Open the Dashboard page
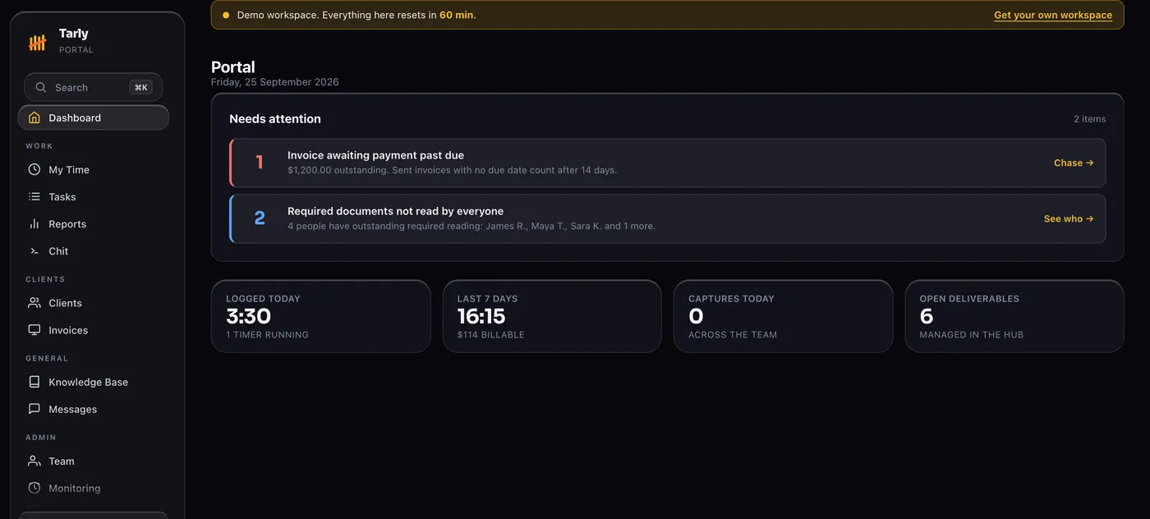The height and width of the screenshot is (519, 1150). [94, 117]
